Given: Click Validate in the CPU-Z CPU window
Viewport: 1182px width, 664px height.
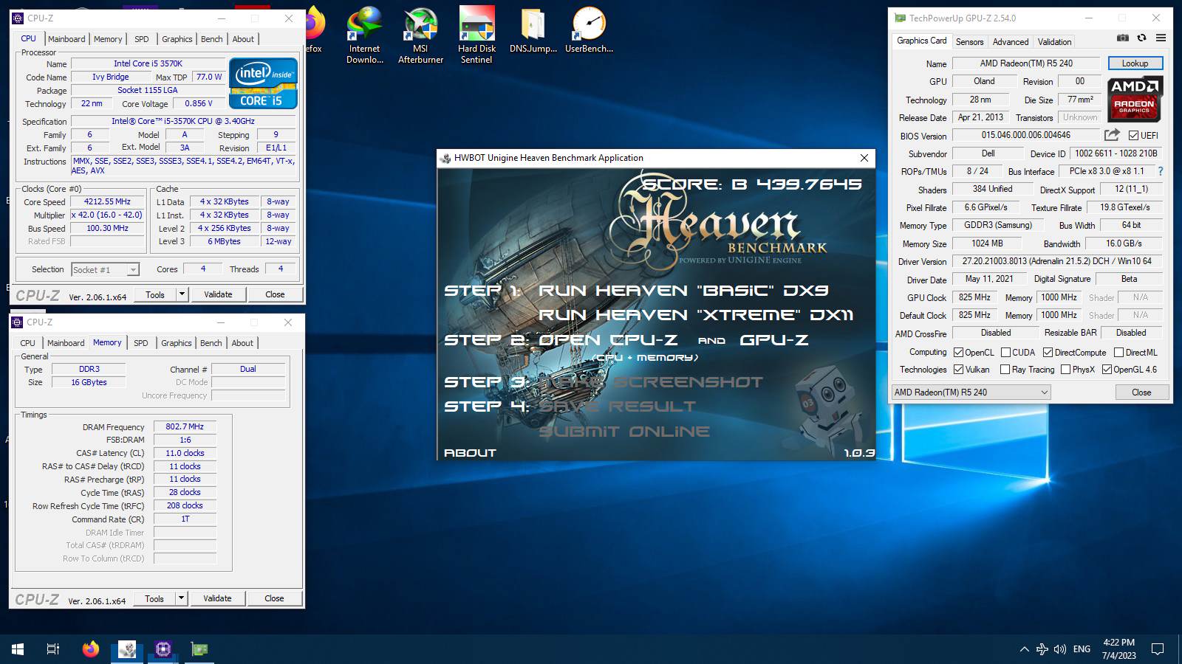Looking at the screenshot, I should (x=218, y=294).
